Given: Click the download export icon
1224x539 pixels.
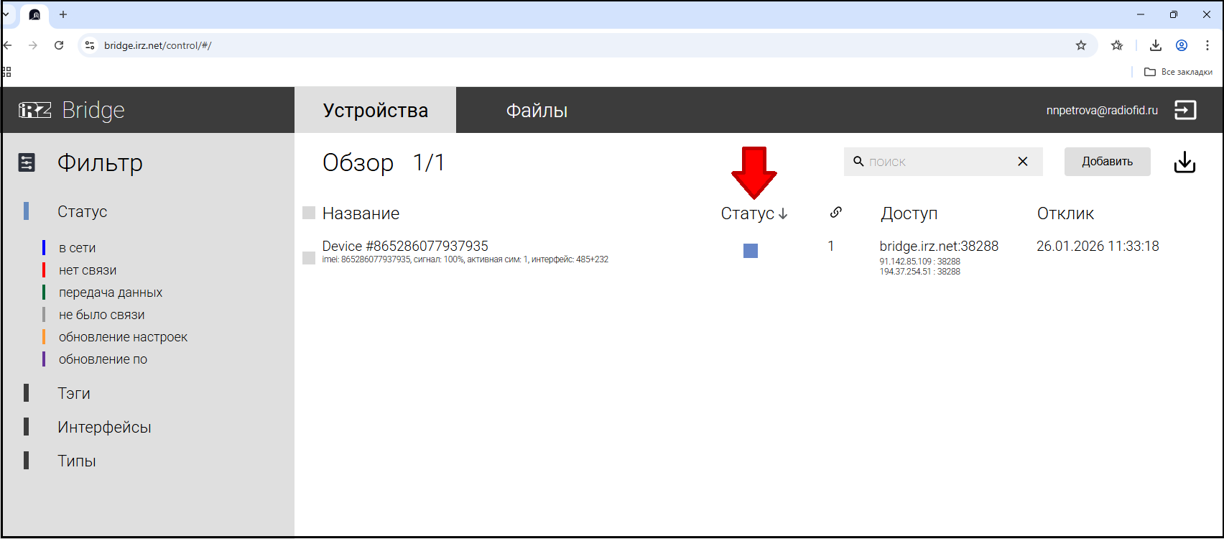Looking at the screenshot, I should pos(1184,162).
